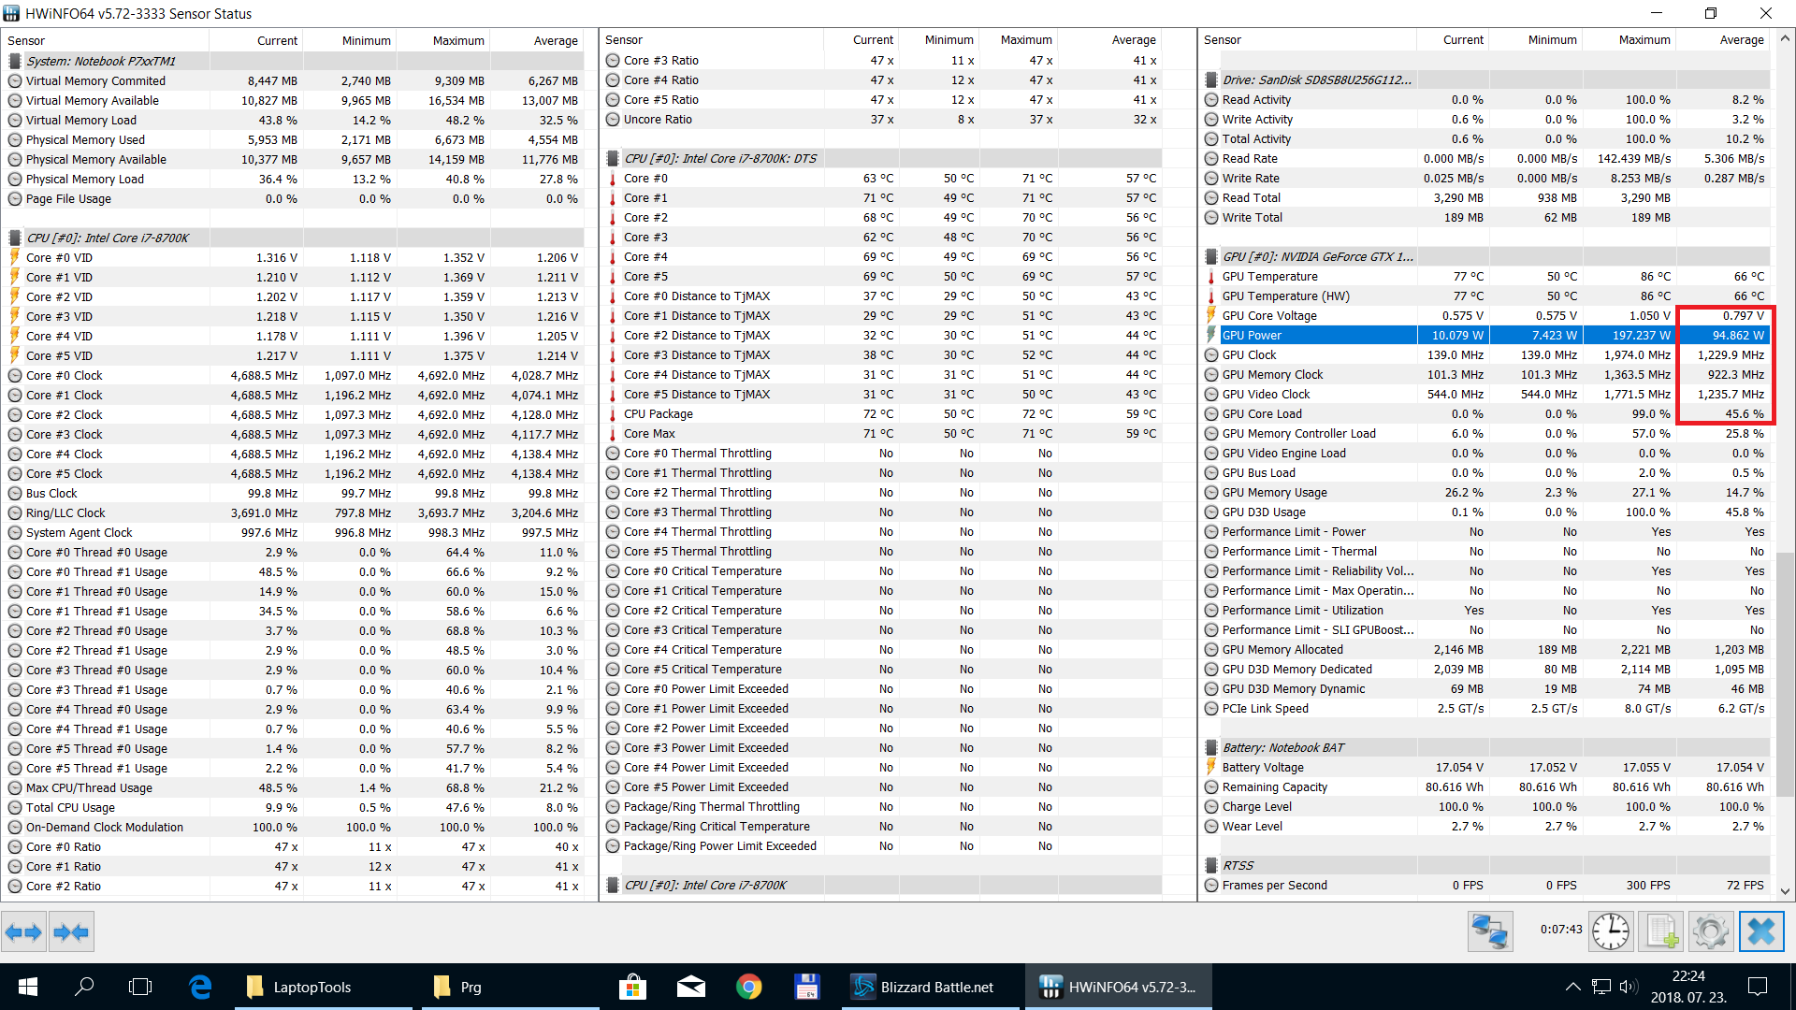The height and width of the screenshot is (1010, 1796).
Task: Click the chip icon beside System: Notebook P7xxTM1
Action: click(x=15, y=61)
